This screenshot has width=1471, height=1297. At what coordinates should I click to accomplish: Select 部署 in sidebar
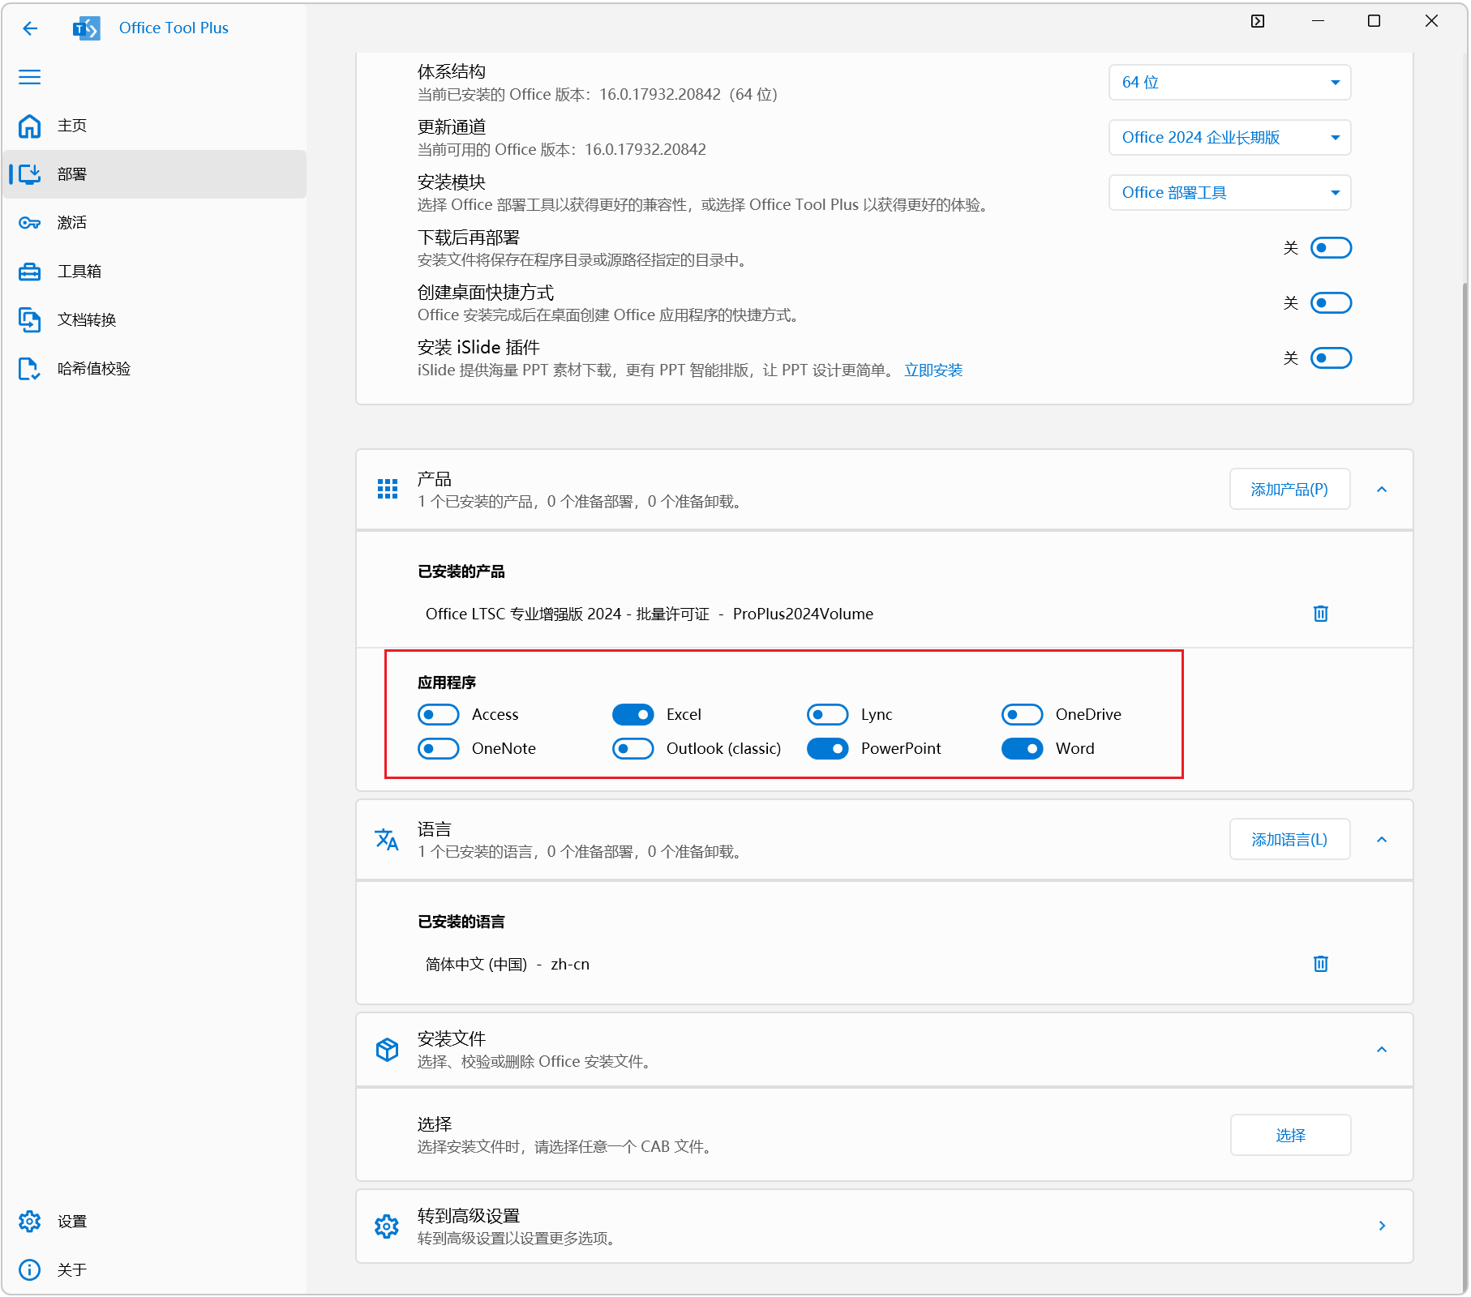click(154, 174)
